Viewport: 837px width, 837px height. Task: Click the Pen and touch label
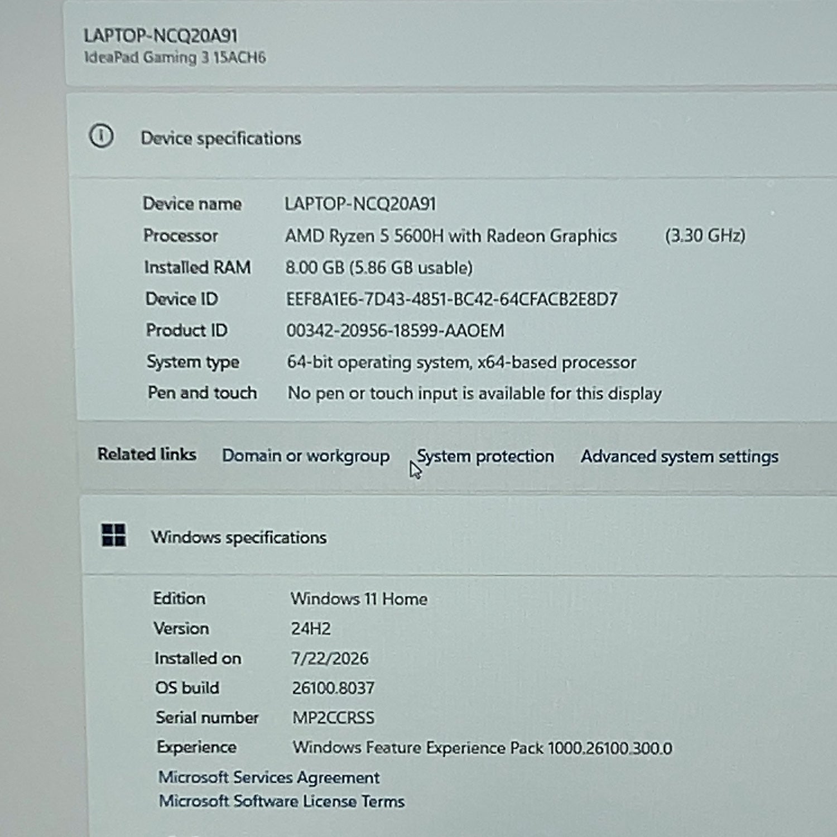pos(202,393)
